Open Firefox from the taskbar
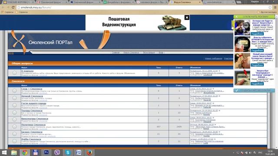The width and height of the screenshot is (278, 156). (x=89, y=153)
